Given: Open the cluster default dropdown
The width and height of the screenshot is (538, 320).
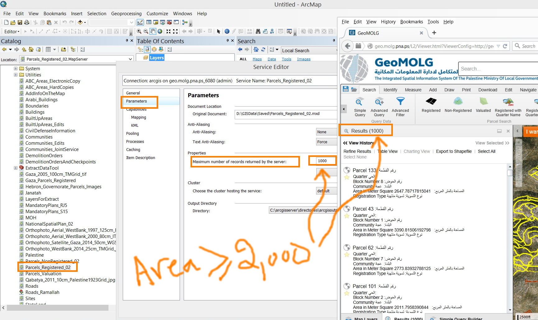Looking at the screenshot, I should point(326,191).
